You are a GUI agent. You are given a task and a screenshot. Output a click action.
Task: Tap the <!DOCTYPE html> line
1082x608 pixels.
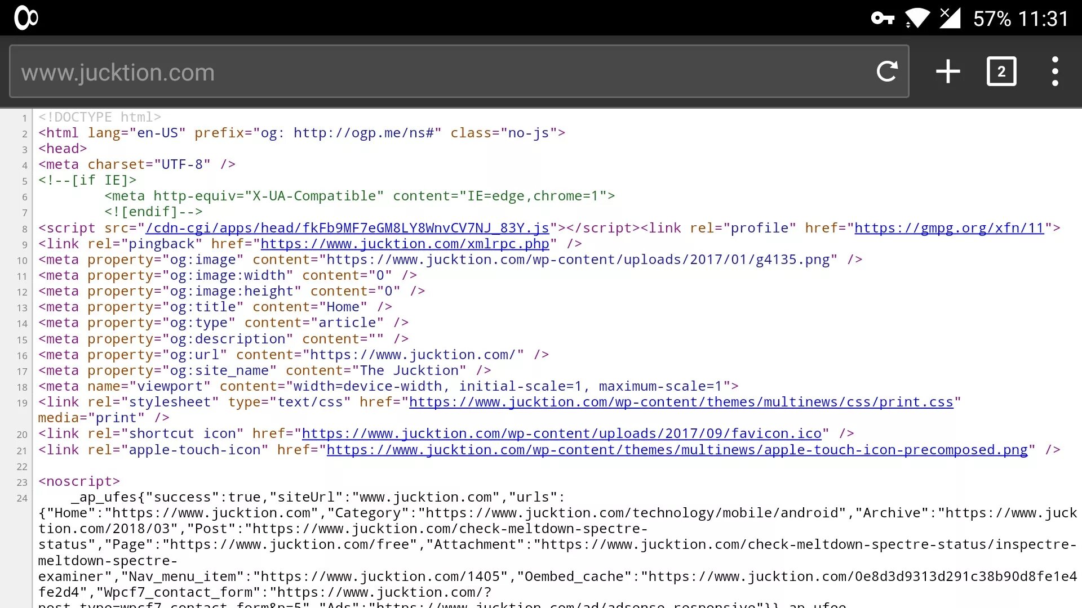point(100,117)
